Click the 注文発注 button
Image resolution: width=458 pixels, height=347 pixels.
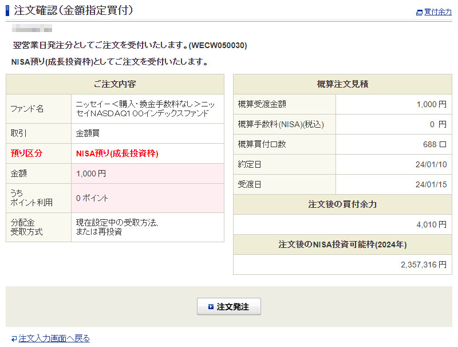tap(229, 307)
